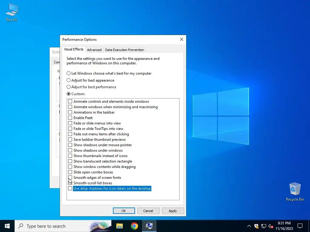Launch File Explorer from the taskbar
The height and width of the screenshot is (232, 310).
[119, 226]
